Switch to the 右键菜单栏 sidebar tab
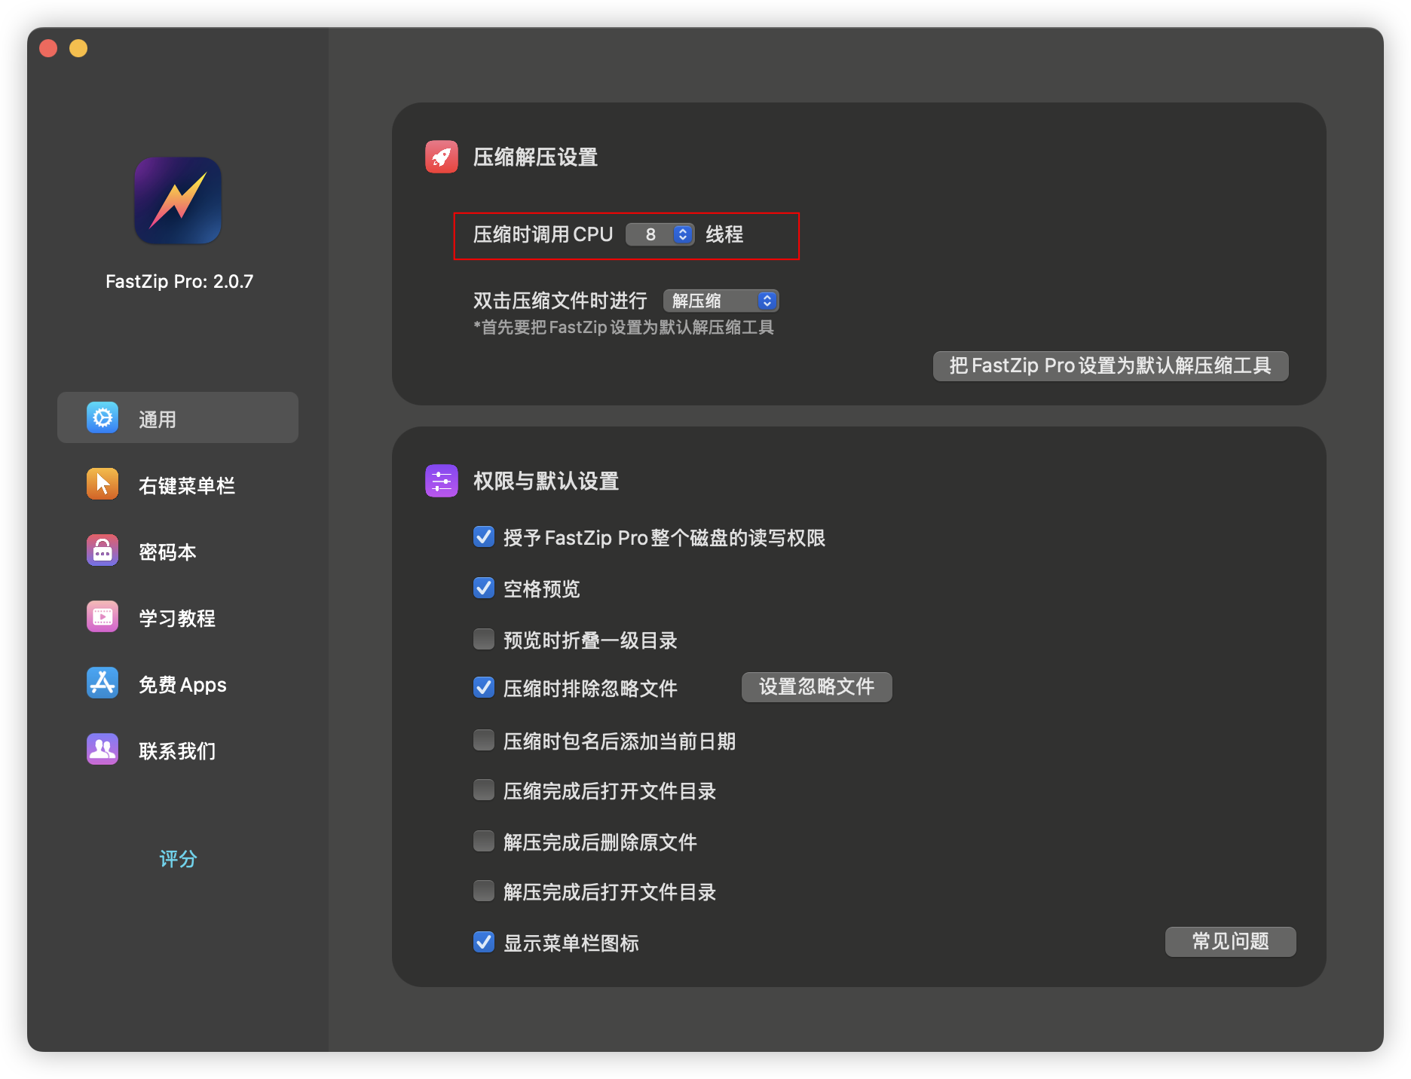The height and width of the screenshot is (1079, 1411). tap(187, 485)
